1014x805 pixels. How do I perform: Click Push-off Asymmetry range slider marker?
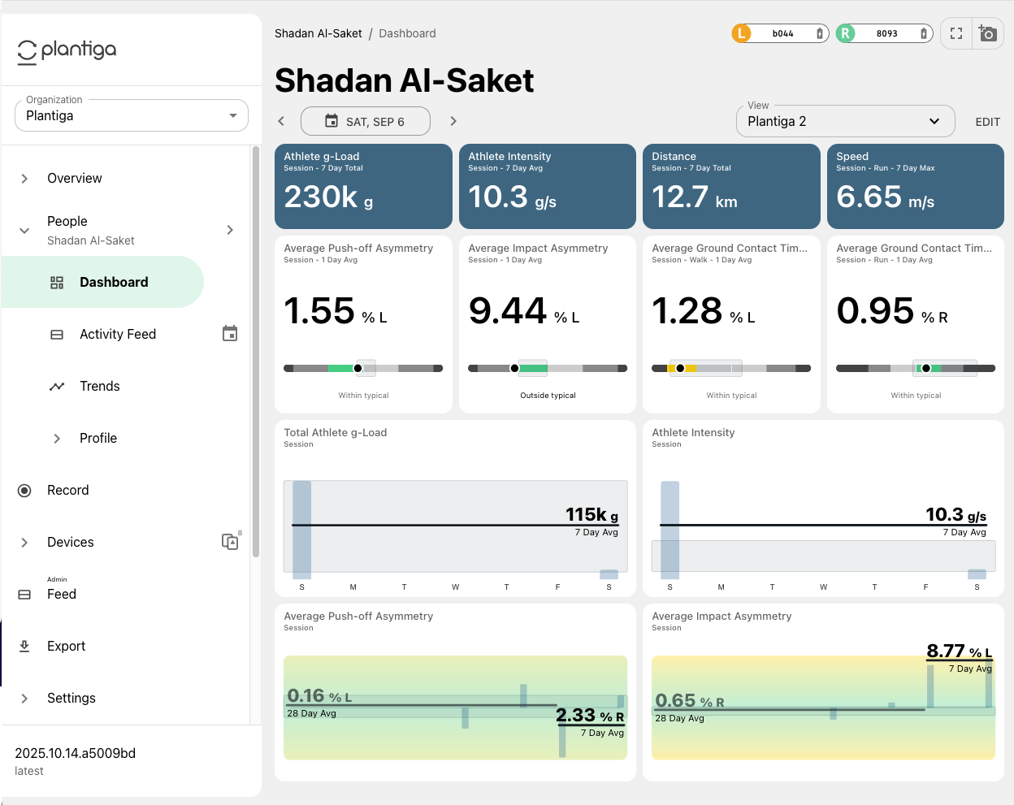pos(357,368)
